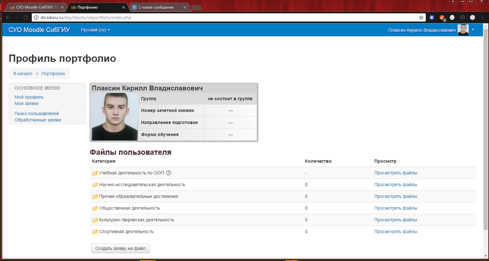Click the Файлы пользователя heading
Image resolution: width=489 pixels, height=261 pixels.
click(x=131, y=152)
